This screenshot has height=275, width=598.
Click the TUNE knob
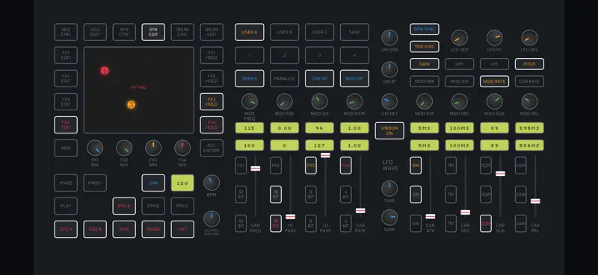(x=389, y=189)
